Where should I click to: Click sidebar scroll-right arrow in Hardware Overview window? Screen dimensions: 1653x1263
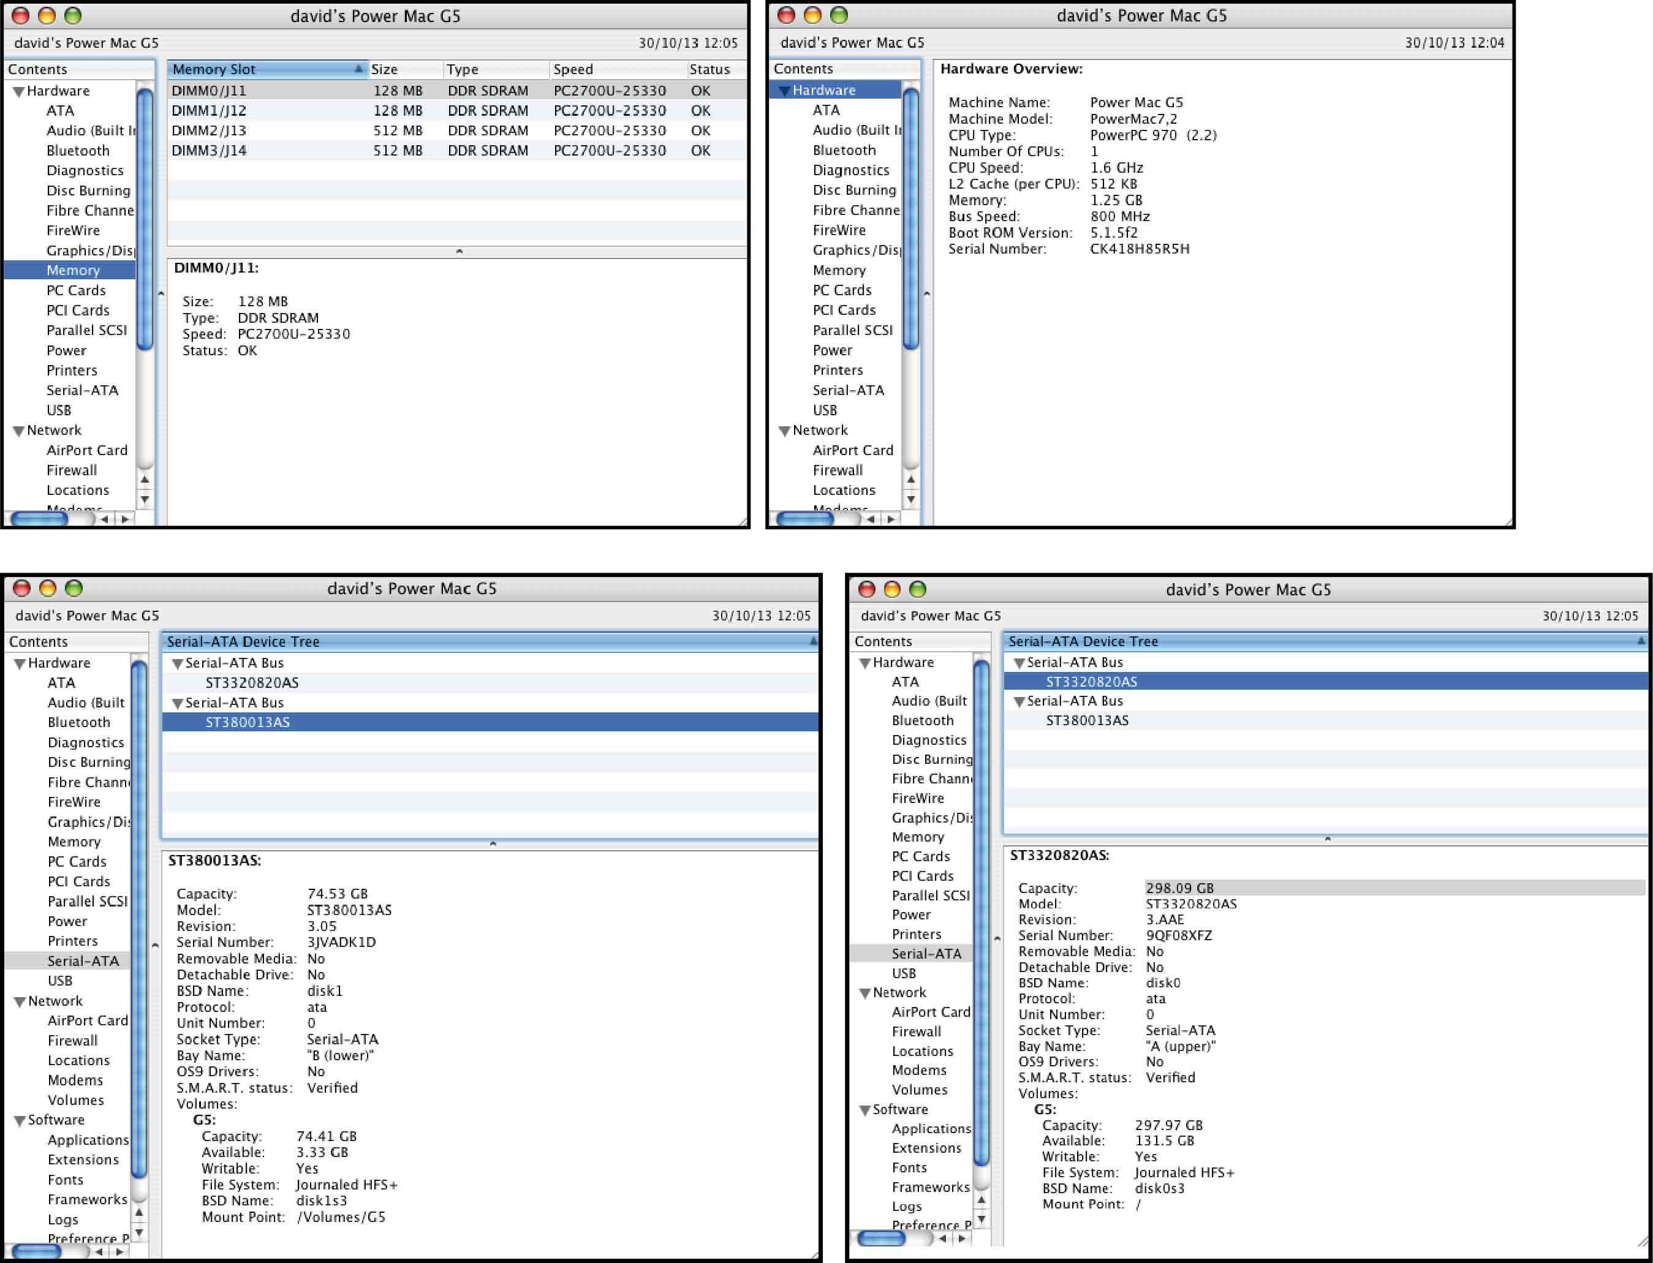(x=891, y=519)
